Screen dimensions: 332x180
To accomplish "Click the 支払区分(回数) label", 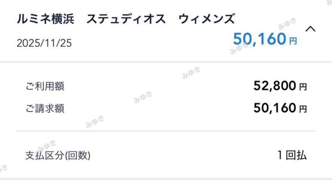I will [58, 156].
